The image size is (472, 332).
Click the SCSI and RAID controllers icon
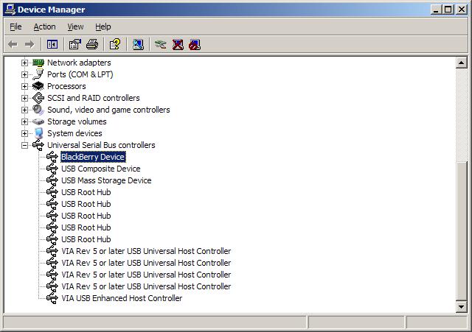38,98
